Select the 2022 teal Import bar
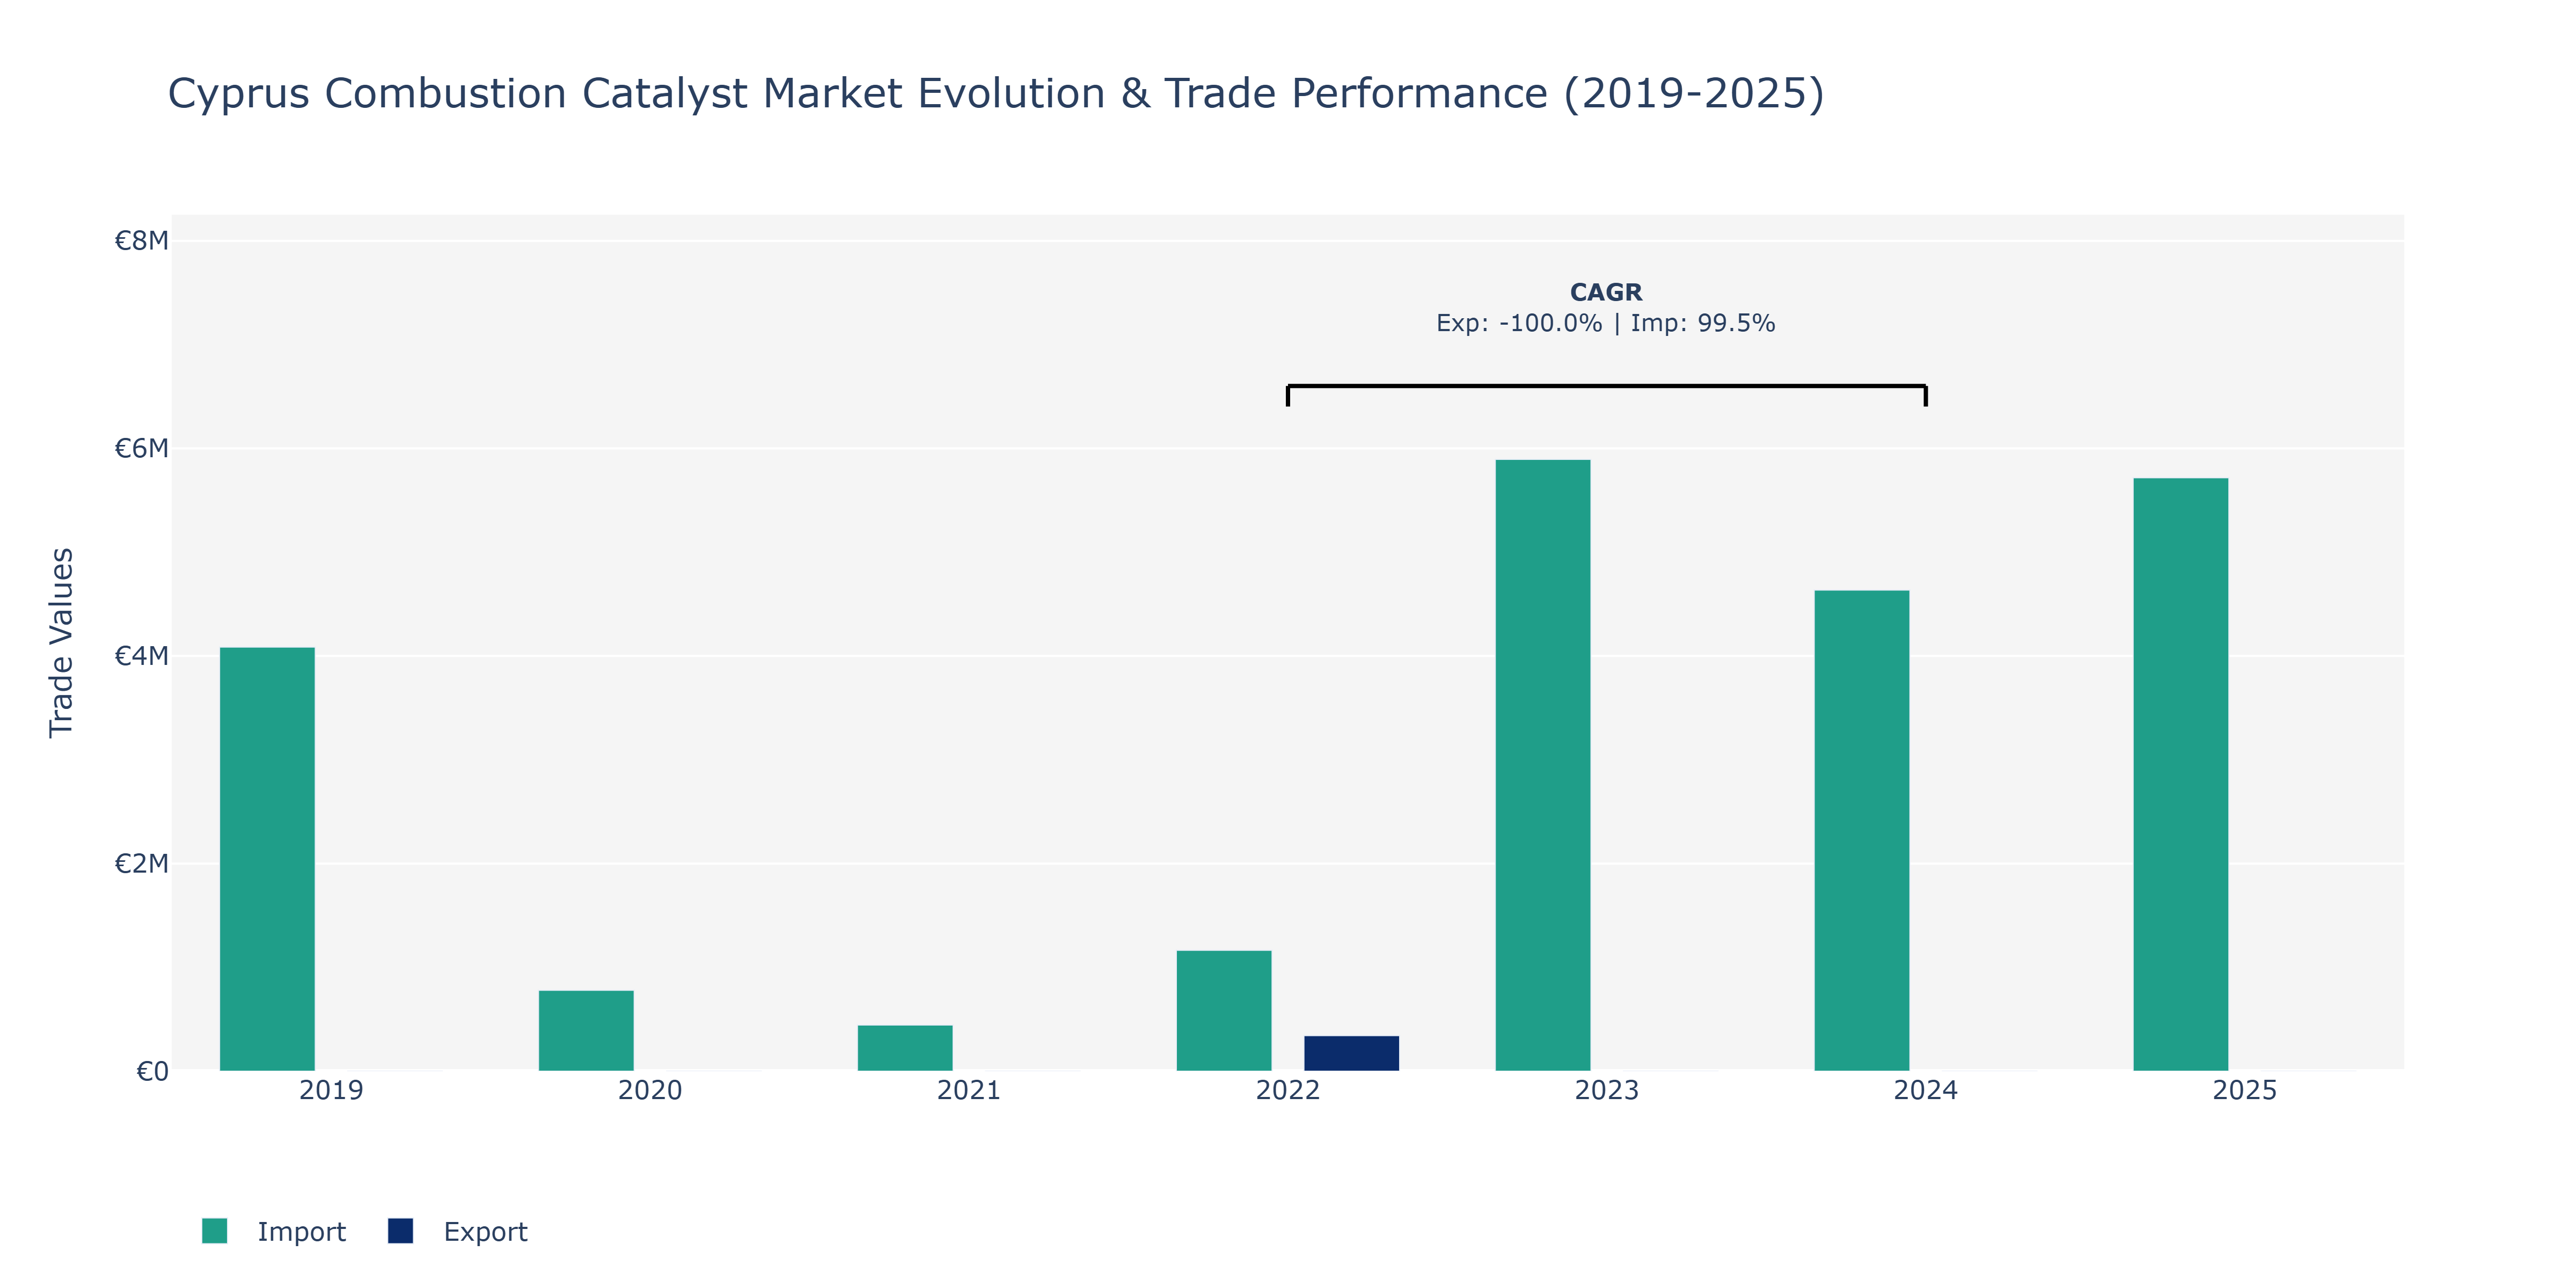The image size is (2576, 1288). click(x=1224, y=1010)
